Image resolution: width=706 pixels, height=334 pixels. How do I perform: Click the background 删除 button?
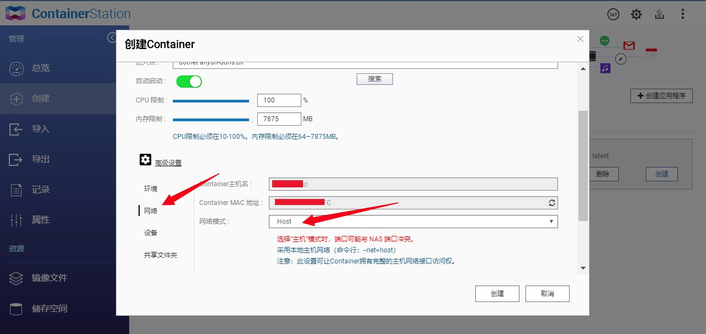point(603,174)
